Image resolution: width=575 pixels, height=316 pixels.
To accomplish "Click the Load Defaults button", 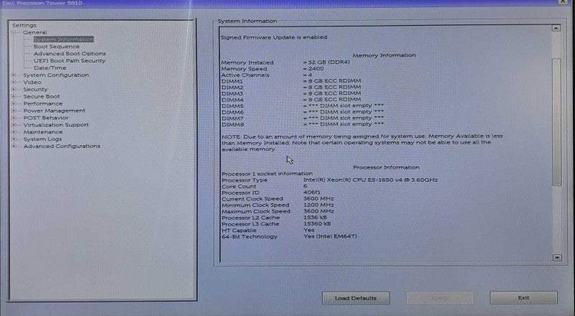I will coord(356,298).
